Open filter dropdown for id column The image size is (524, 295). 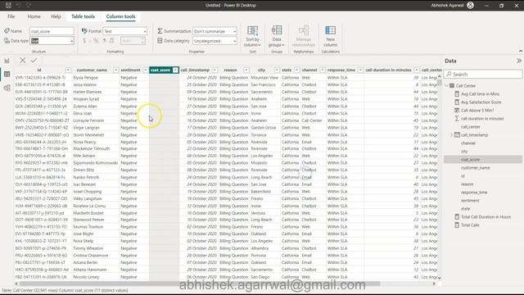(x=68, y=70)
